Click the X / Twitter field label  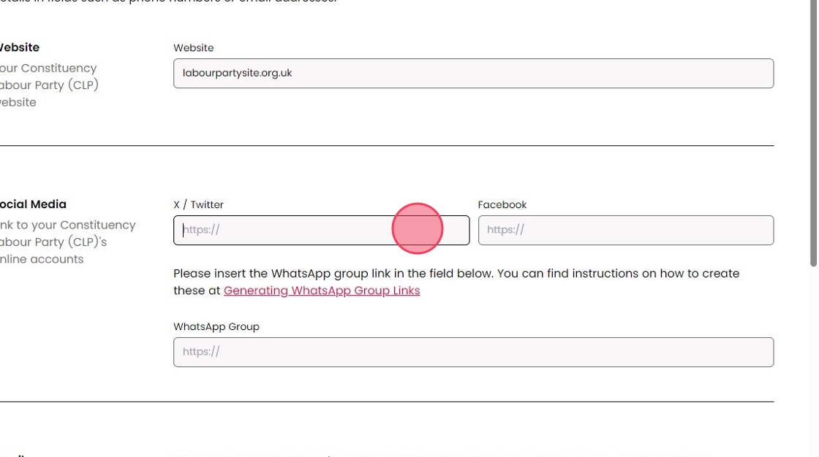click(199, 205)
